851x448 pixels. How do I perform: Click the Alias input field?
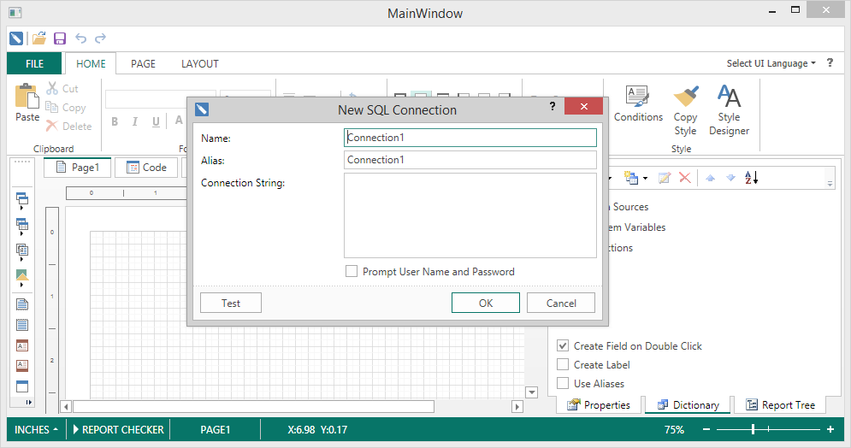470,160
